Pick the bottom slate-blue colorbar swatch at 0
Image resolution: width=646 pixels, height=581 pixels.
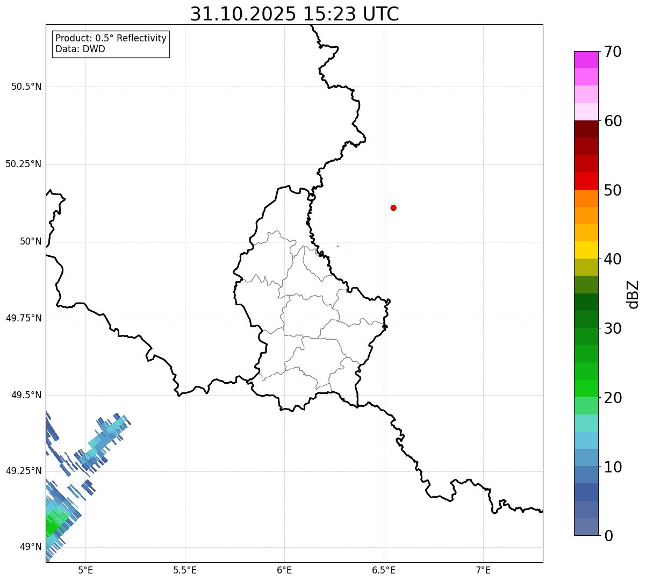(x=586, y=527)
